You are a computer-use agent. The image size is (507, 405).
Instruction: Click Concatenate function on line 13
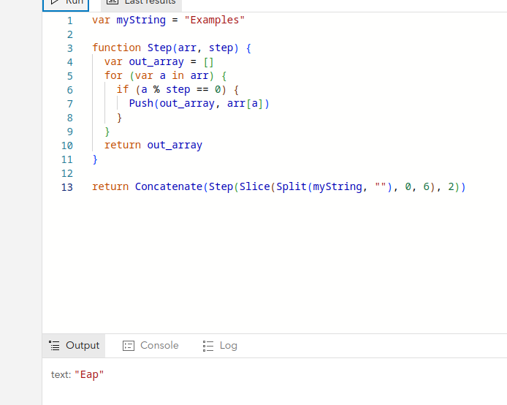169,186
